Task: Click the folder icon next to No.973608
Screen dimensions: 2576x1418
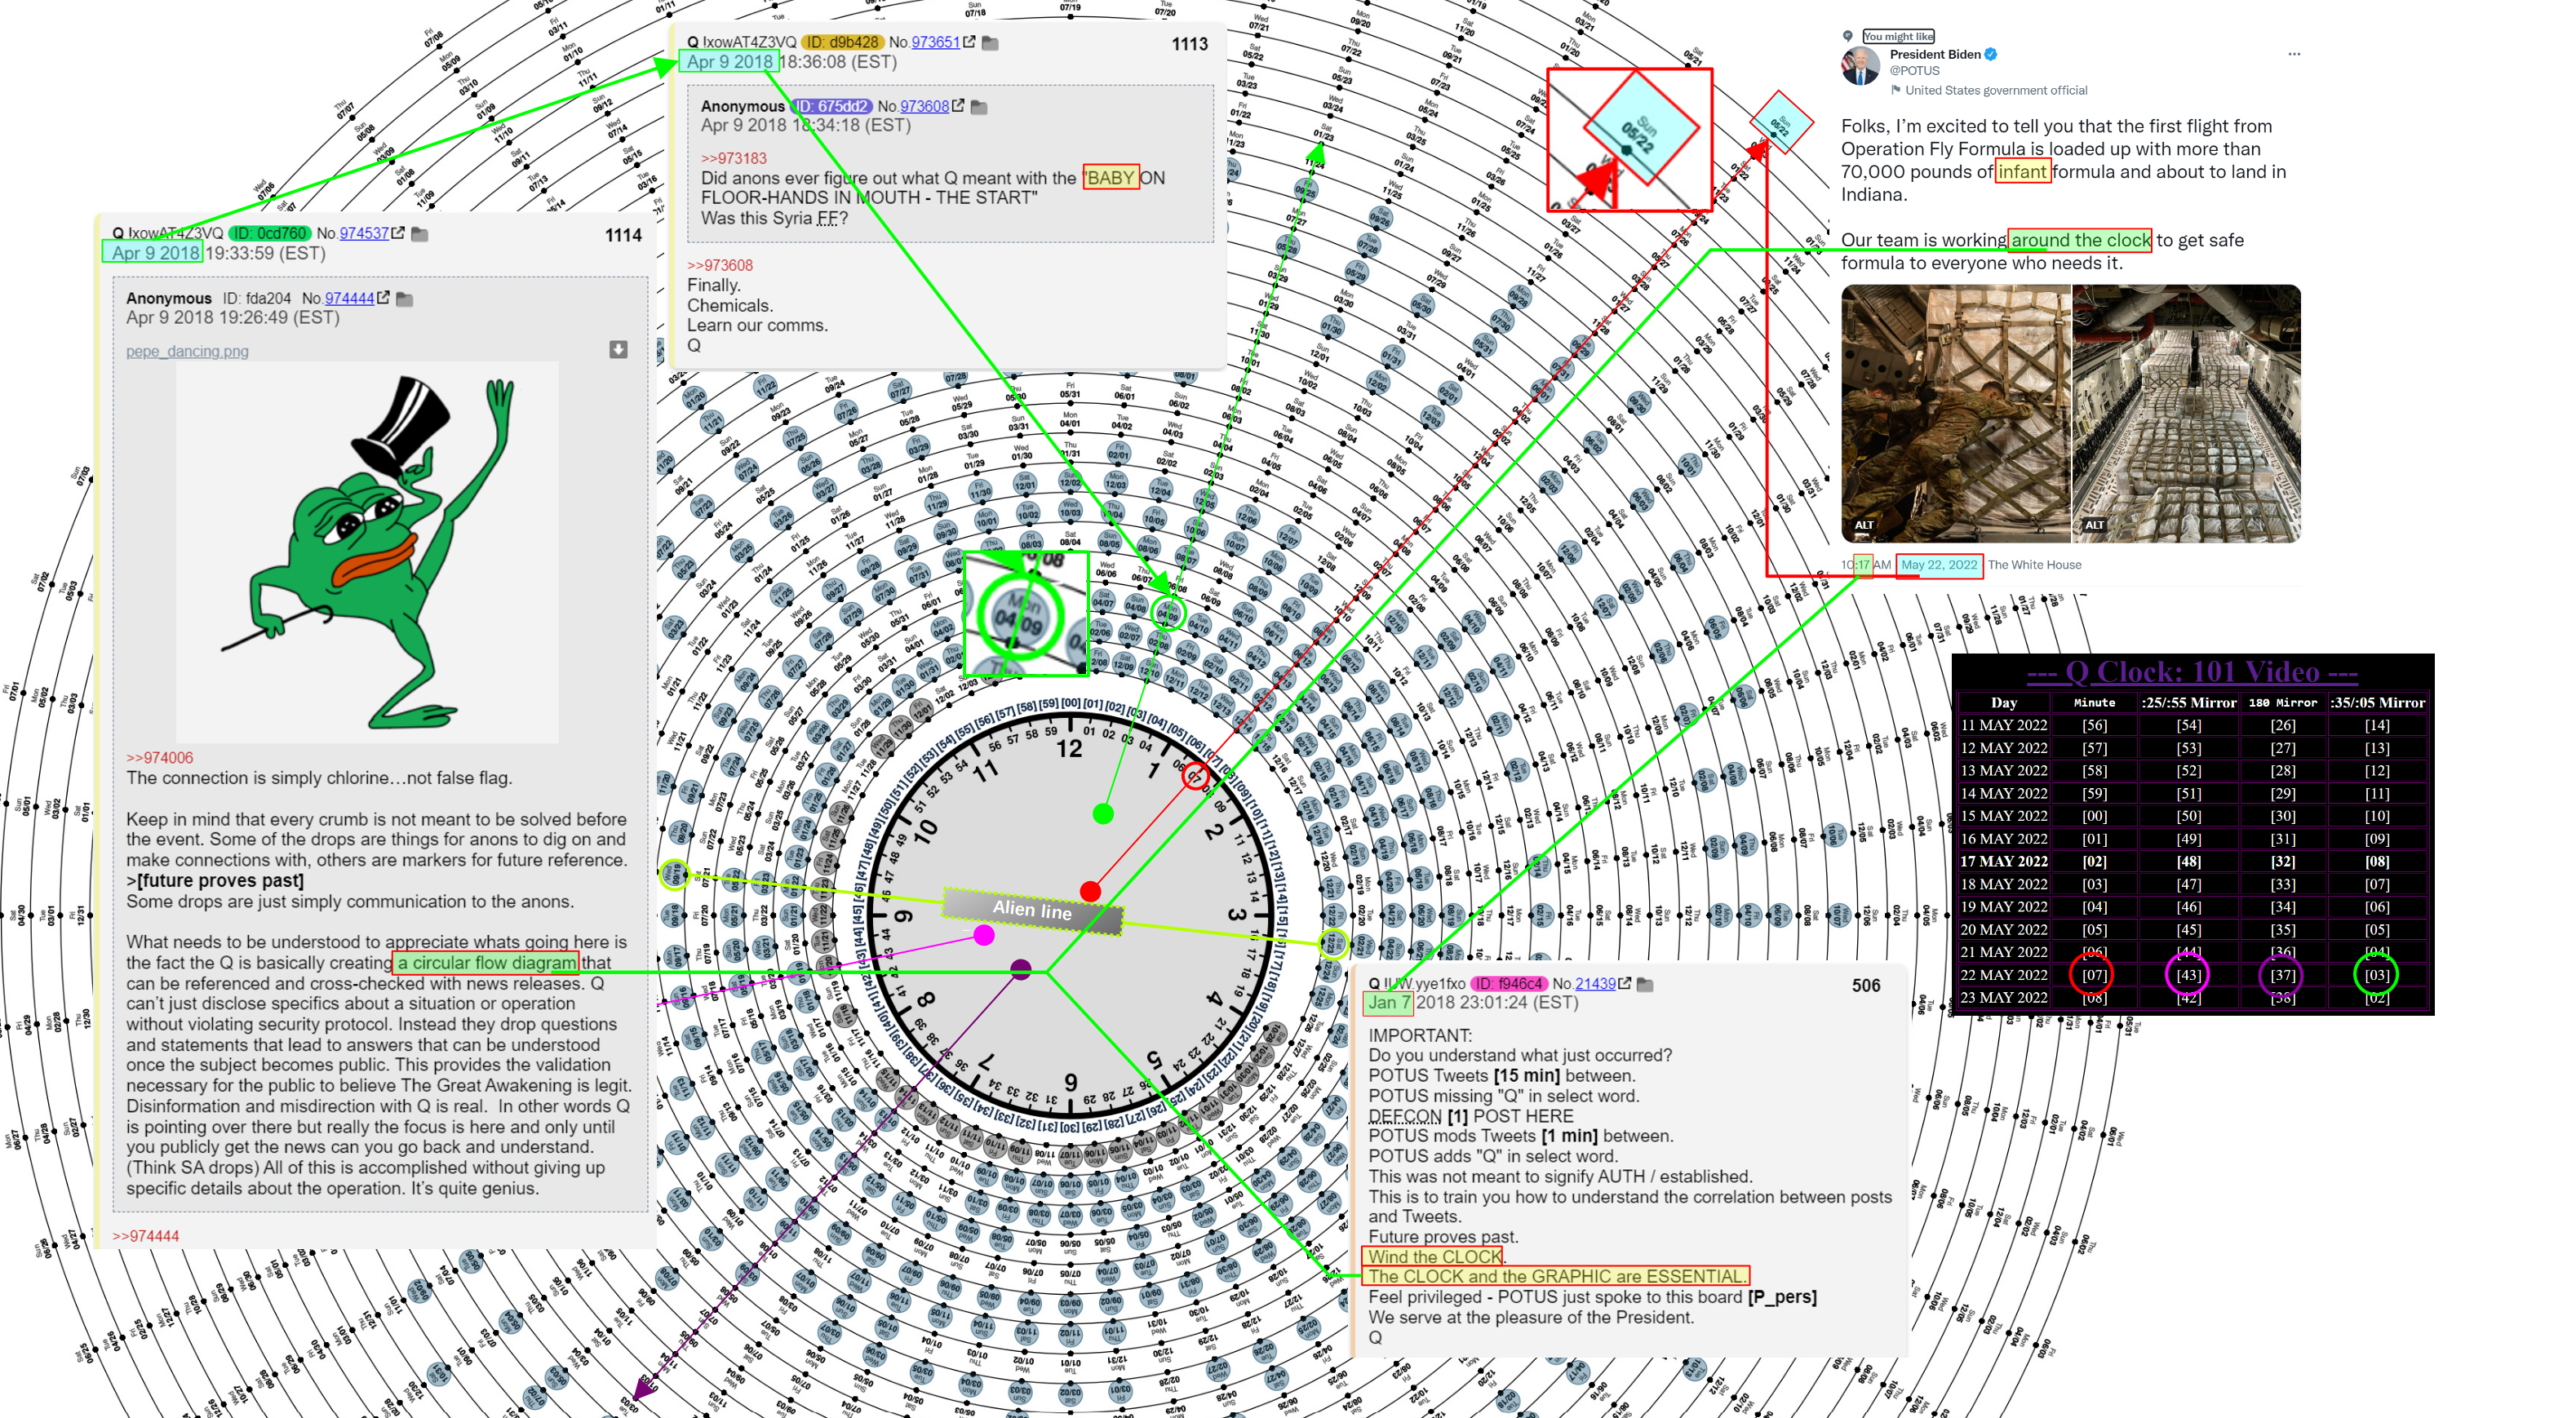Action: point(979,107)
